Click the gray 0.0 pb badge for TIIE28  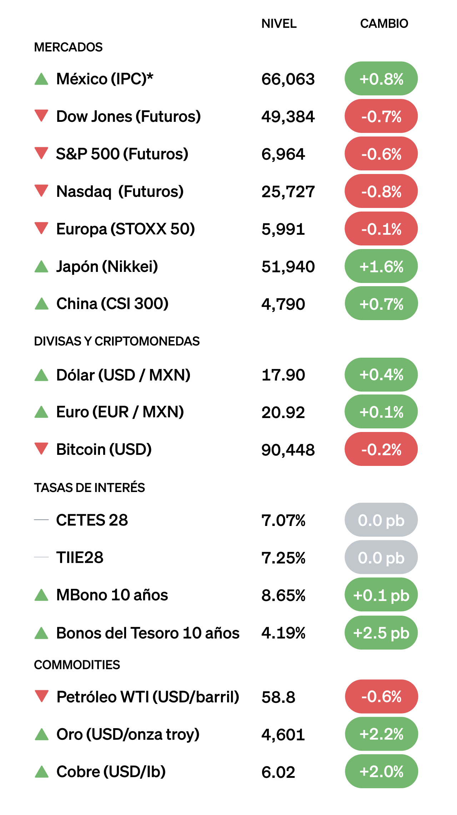[x=381, y=557]
